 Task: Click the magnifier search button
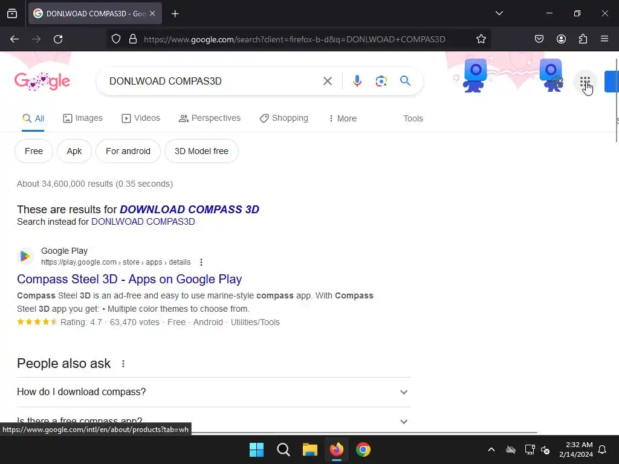click(405, 81)
